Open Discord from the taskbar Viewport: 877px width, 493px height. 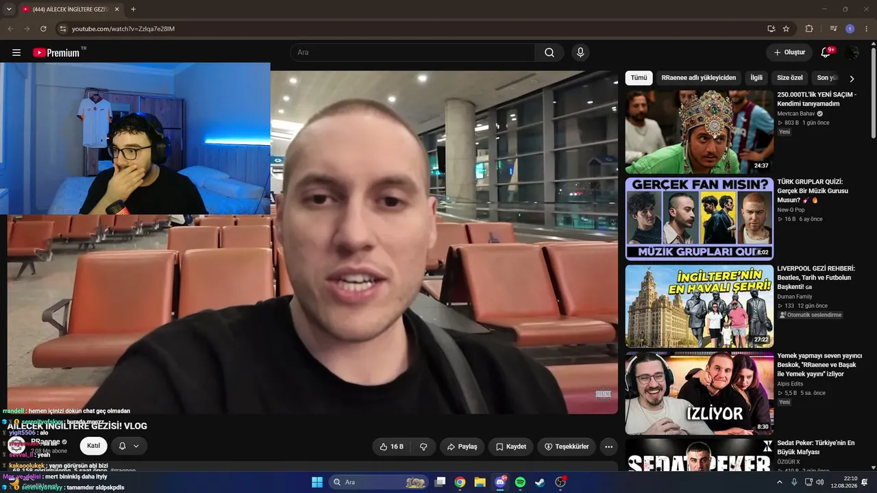(x=500, y=482)
